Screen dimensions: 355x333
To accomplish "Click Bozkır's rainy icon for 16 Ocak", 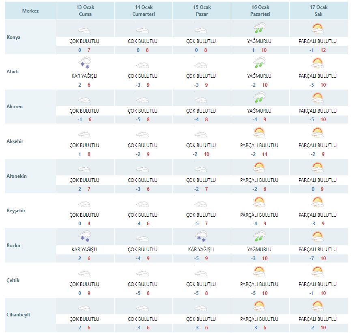I will tap(259, 237).
